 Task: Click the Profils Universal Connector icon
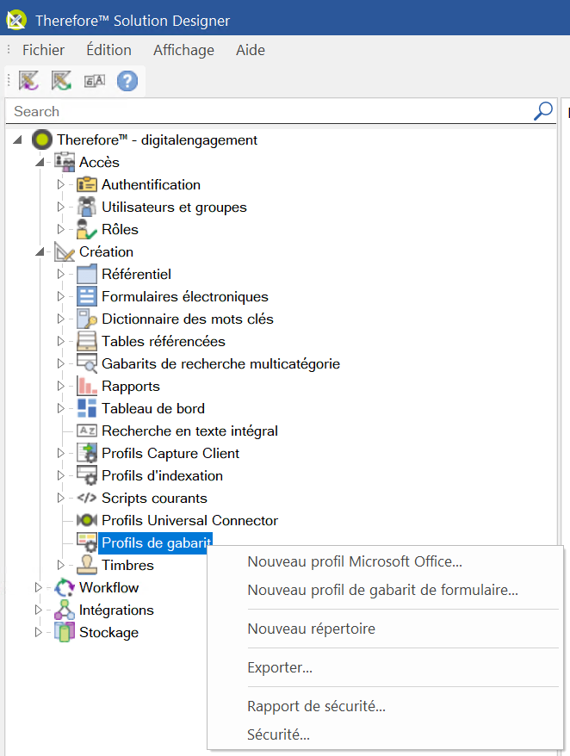87,520
